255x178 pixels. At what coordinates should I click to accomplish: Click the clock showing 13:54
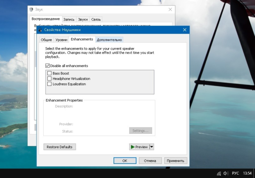(x=247, y=173)
